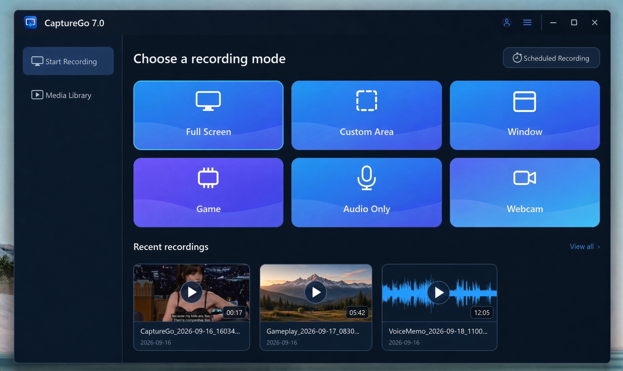Click the CaptureGo_2026-09-16_16034... file name
623x371 pixels.
190,331
